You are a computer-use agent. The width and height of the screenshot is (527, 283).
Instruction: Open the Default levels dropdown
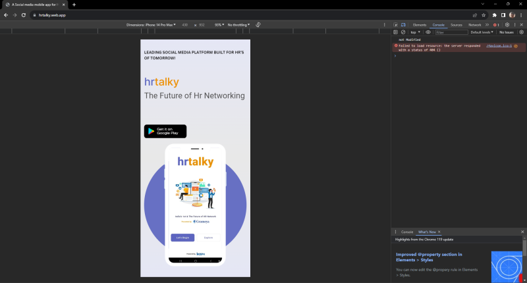tap(482, 32)
